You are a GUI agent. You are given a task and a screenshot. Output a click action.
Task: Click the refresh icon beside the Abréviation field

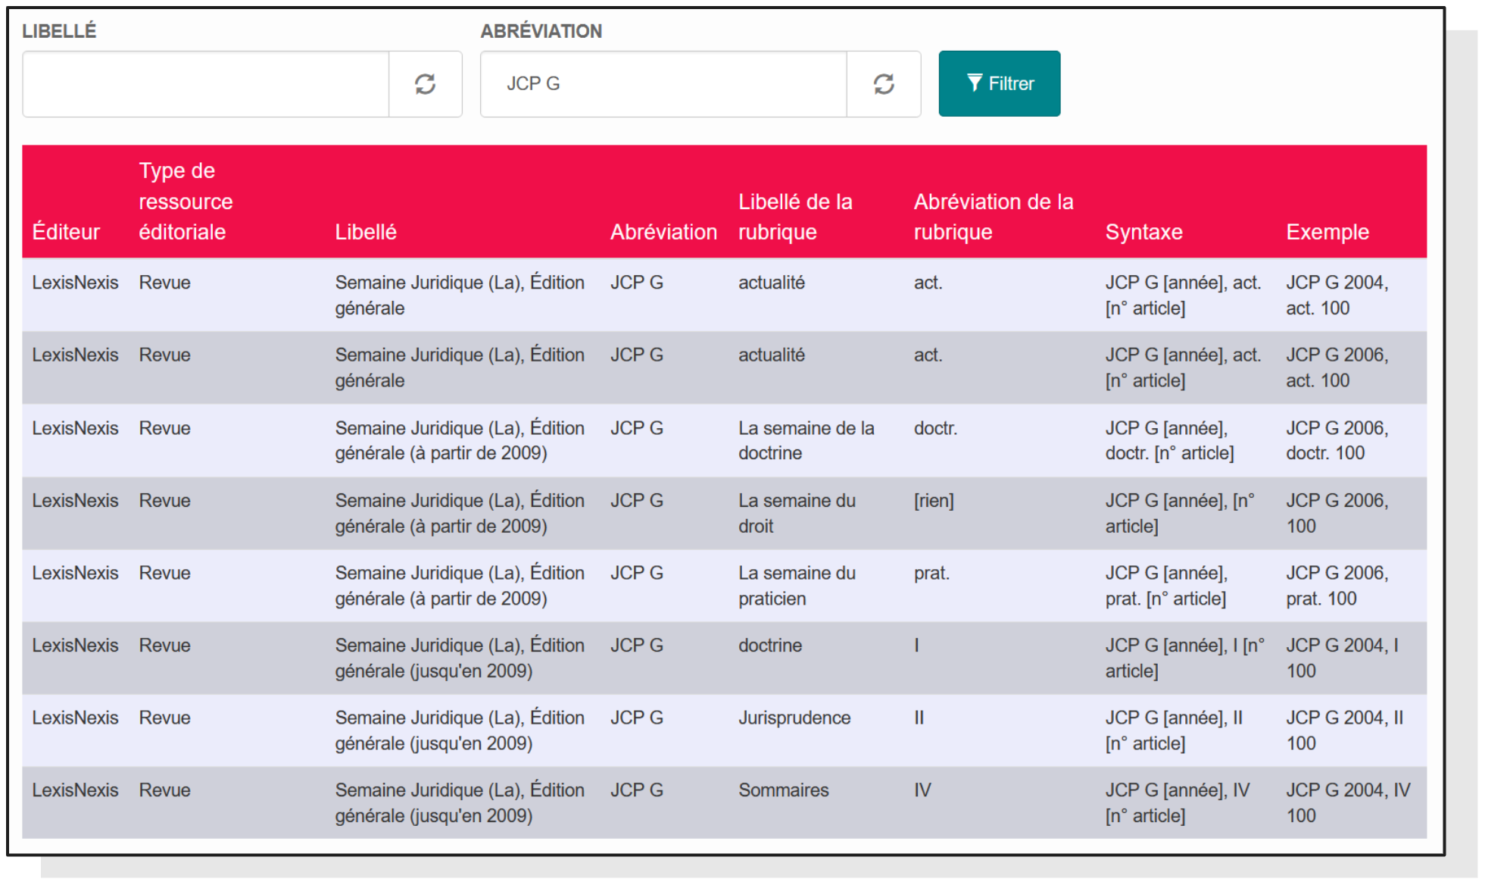click(883, 83)
